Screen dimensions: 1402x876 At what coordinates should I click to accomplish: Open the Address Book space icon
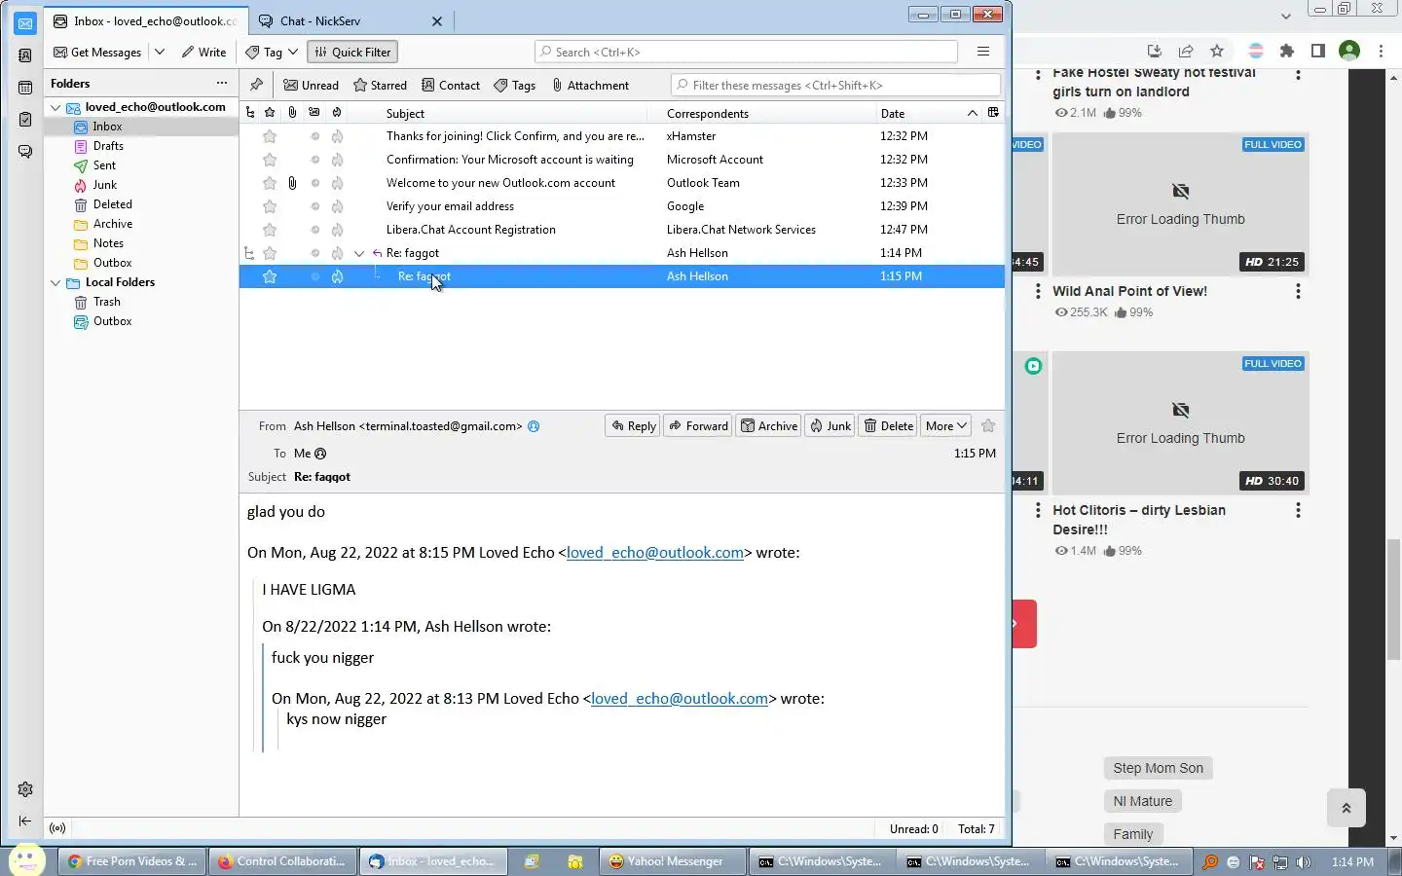(x=25, y=55)
